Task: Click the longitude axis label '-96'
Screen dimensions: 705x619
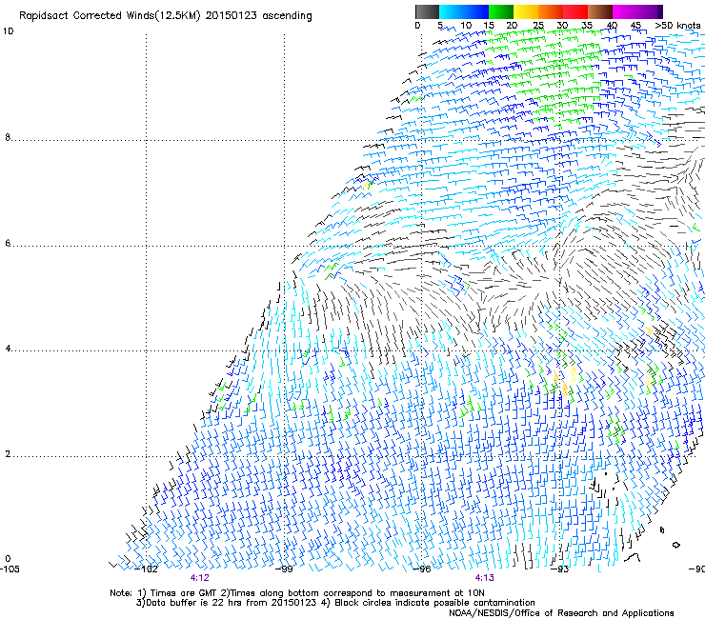Action: click(x=422, y=569)
